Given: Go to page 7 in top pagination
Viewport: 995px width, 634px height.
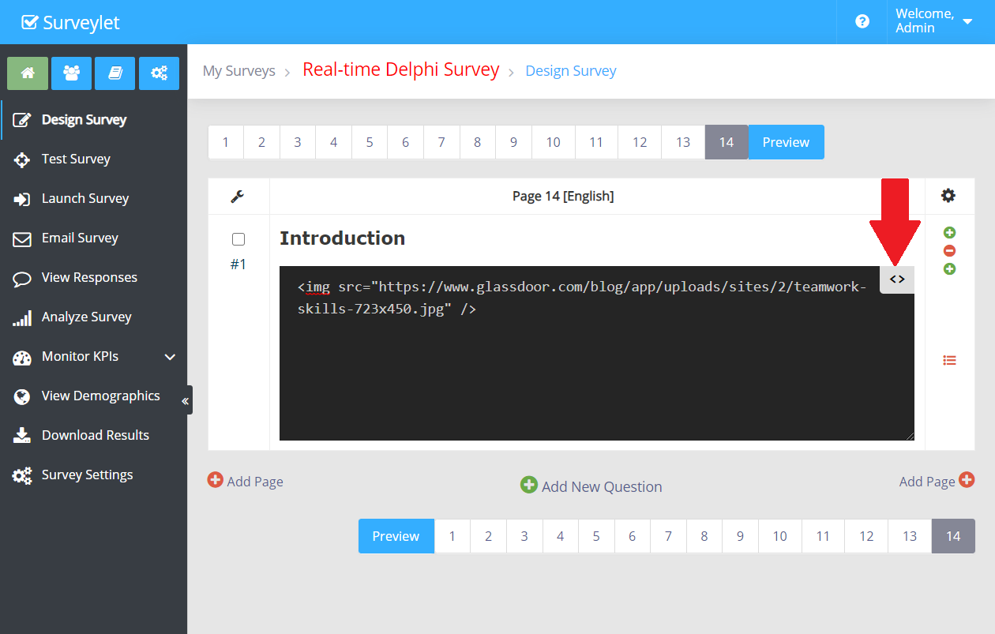Looking at the screenshot, I should [441, 142].
